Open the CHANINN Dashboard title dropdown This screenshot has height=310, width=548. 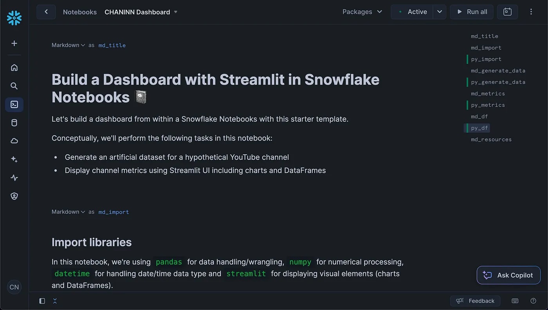[176, 12]
